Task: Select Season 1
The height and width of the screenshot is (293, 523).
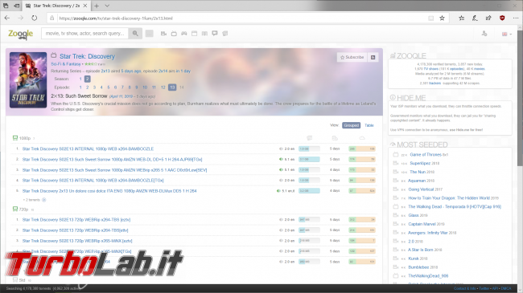Action: tap(80, 79)
